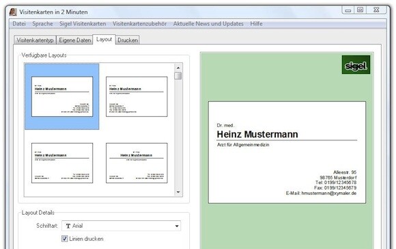
Task: Toggle the Linien drucken checkbox
Action: (64, 239)
